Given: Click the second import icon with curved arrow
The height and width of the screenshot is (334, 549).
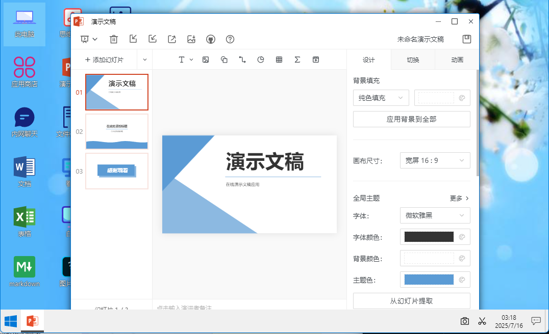Looking at the screenshot, I should [153, 39].
